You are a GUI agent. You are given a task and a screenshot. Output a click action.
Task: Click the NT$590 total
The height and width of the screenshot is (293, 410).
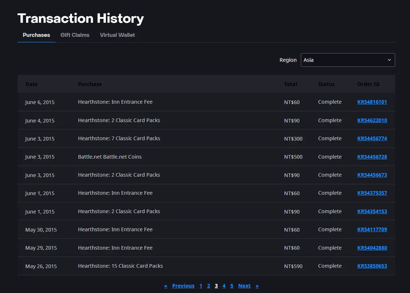pos(293,266)
